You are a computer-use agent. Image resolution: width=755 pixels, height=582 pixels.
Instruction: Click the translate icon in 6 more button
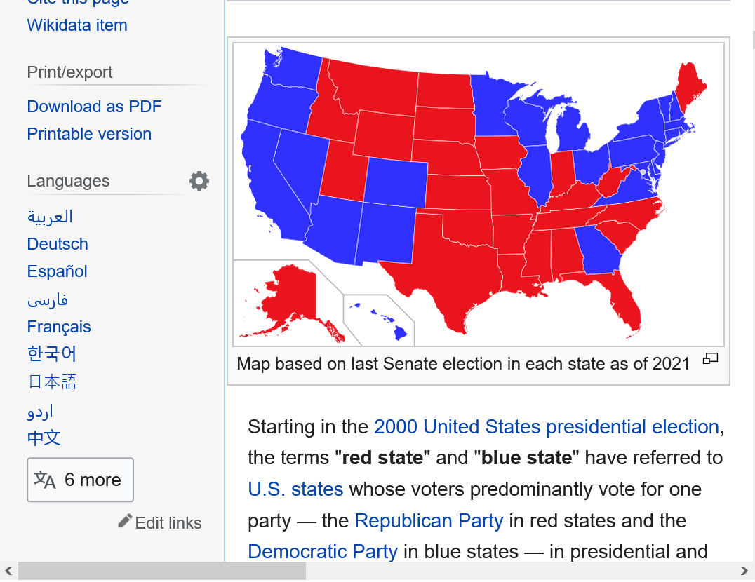45,480
